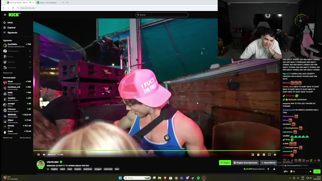Select the looksmax tag
Viewport: 322px width, 181px height.
pos(88,169)
